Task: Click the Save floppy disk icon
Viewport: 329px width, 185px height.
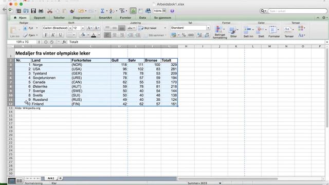Action: click(33, 11)
